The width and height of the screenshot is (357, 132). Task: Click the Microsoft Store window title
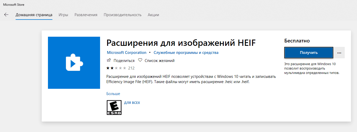(14, 5)
